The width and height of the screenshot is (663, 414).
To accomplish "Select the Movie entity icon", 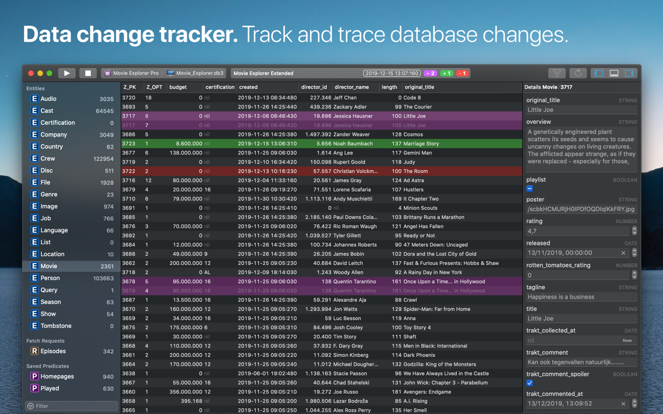I will [35, 266].
